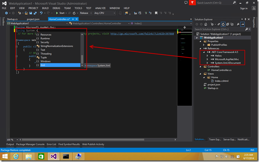
Task: Open the go.microsoft.com link in comment
Action: click(142, 34)
